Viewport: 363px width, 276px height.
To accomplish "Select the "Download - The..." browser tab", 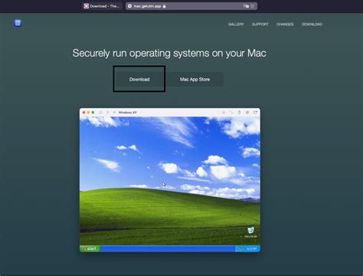I will click(102, 6).
